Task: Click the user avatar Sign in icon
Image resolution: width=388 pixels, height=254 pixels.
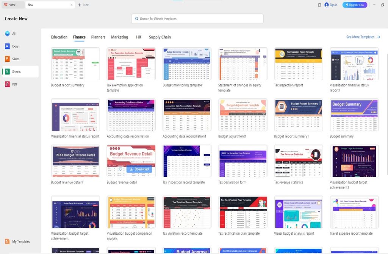Action: pyautogui.click(x=327, y=5)
